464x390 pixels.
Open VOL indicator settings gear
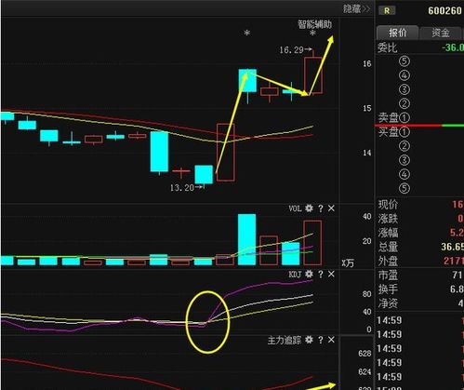tap(309, 208)
